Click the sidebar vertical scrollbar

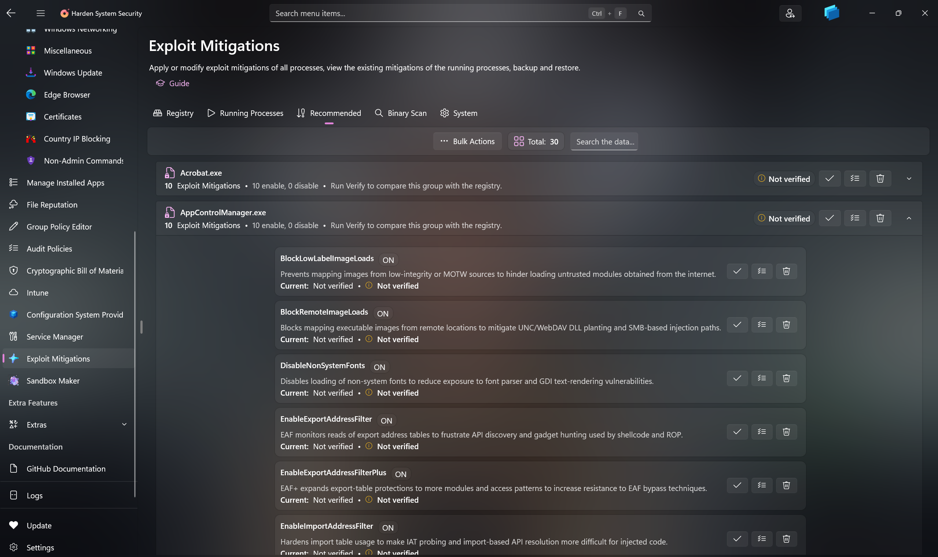pos(135,364)
